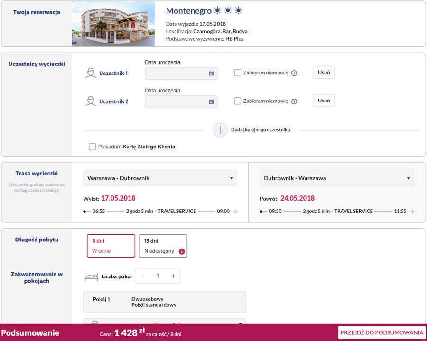
Task: Click the Montenegro hotel title
Action: pyautogui.click(x=189, y=10)
